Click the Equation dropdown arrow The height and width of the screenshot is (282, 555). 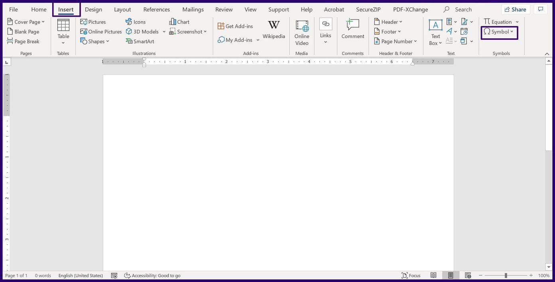pos(517,22)
